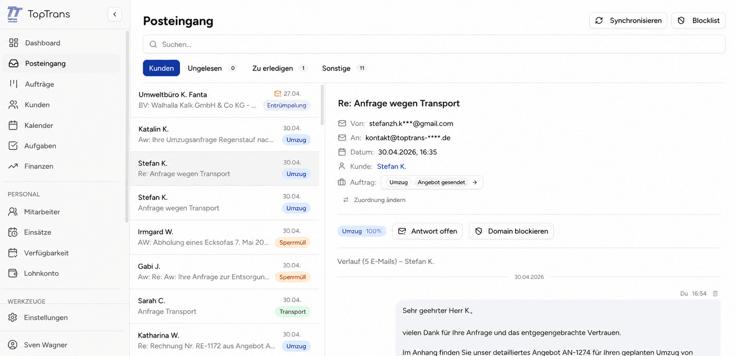Click the email list scrollbar

(322, 105)
